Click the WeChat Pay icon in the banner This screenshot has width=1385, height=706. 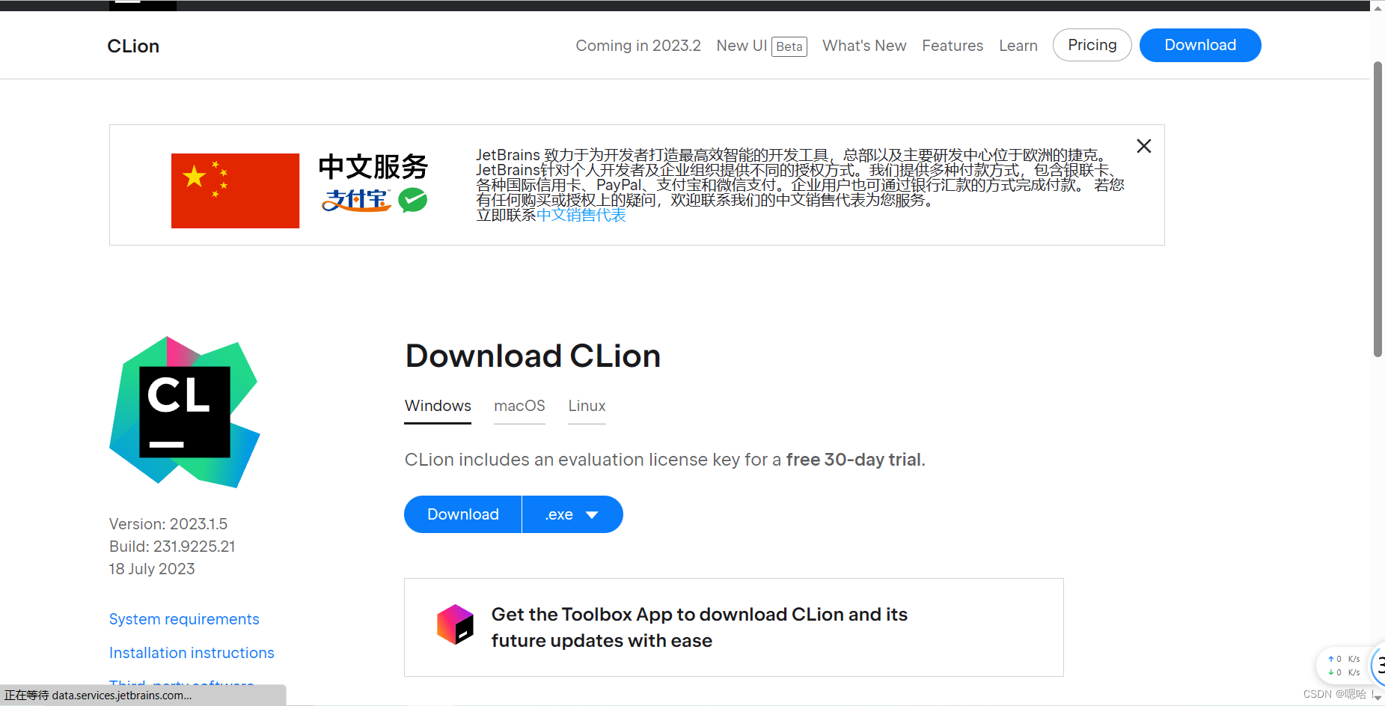(x=414, y=200)
